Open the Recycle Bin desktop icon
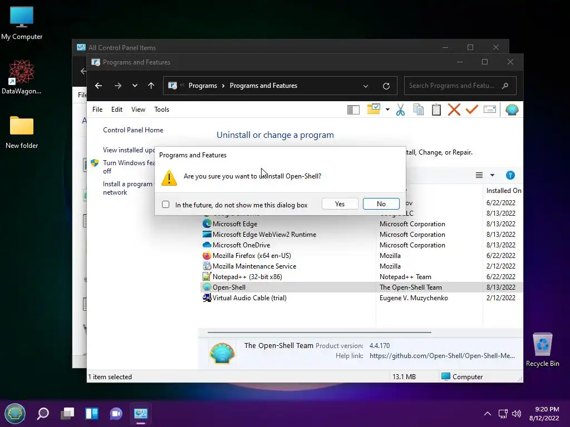Image resolution: width=570 pixels, height=427 pixels. tap(542, 349)
